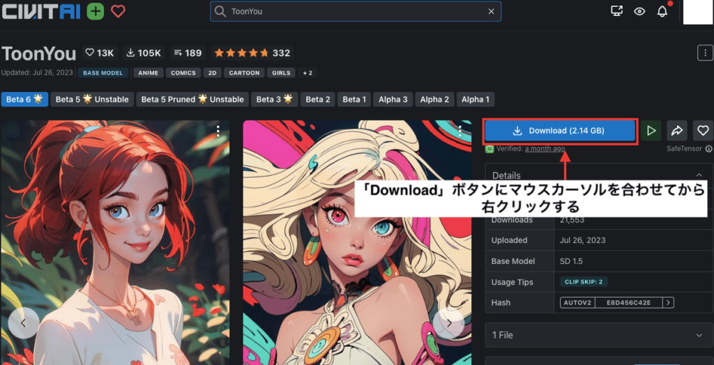This screenshot has height=365, width=714.
Task: Open the model three-dot options menu
Action: (705, 53)
